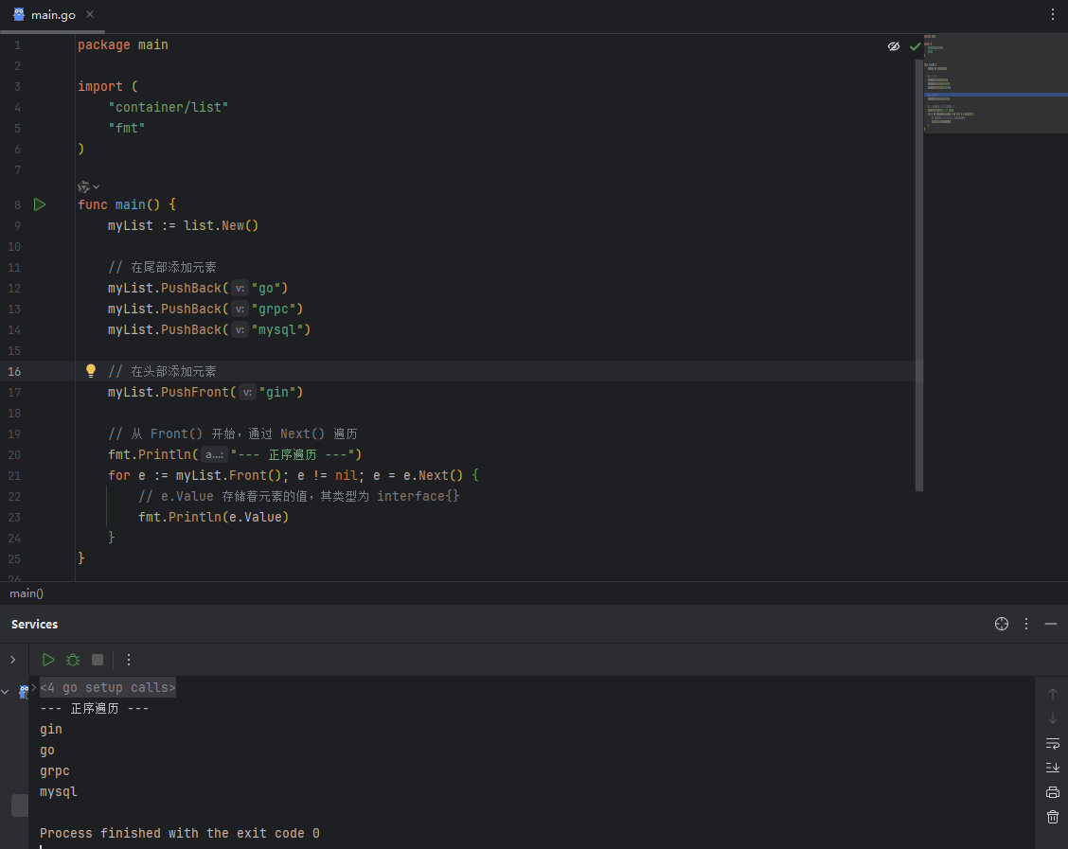
Task: Expand the Services tree chevron
Action: [13, 660]
